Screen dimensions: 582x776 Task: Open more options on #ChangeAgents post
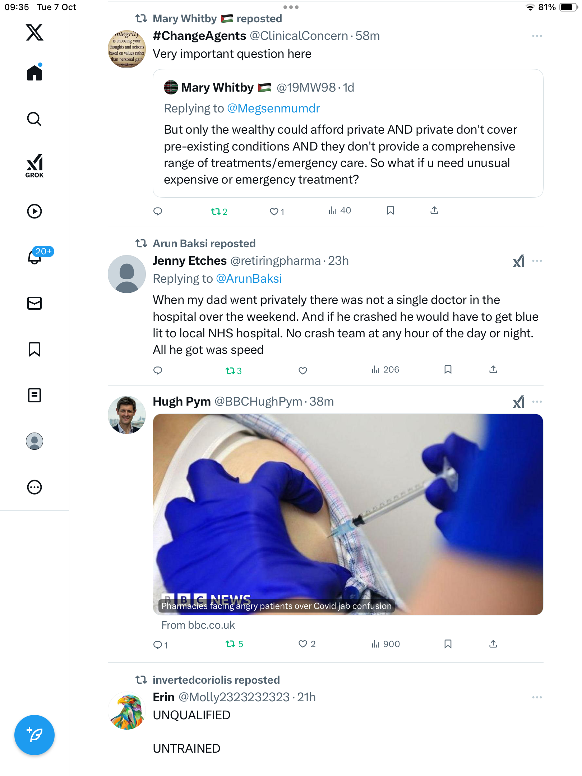(x=537, y=36)
